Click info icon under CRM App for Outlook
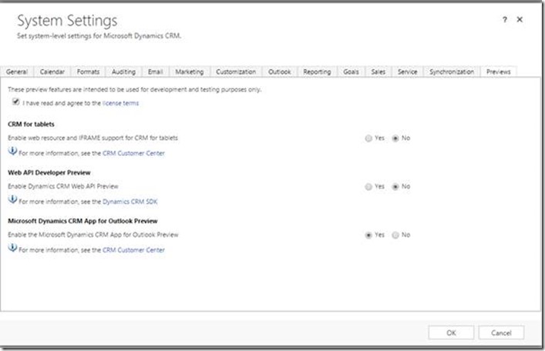Image resolution: width=545 pixels, height=351 pixels. [12, 249]
